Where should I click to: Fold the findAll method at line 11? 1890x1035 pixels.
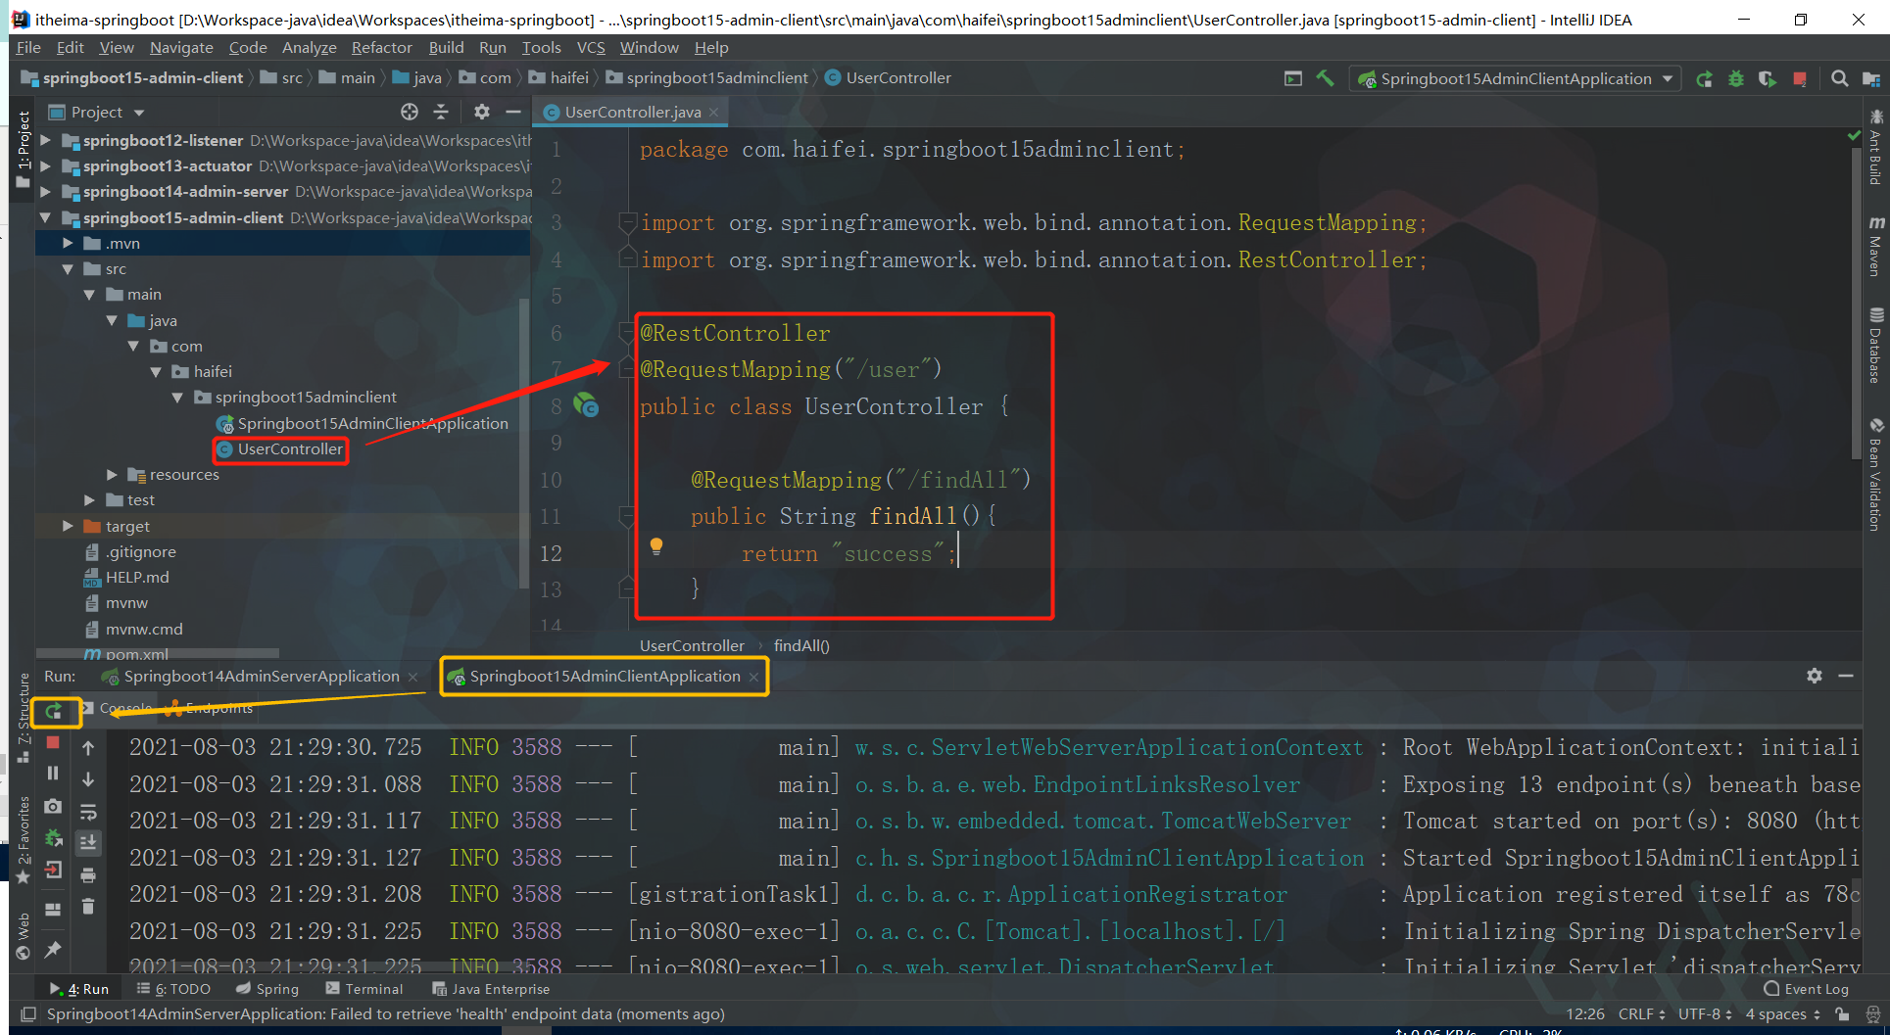[x=627, y=515]
